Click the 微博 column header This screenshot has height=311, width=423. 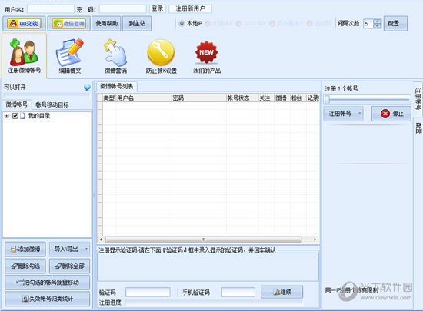tap(282, 98)
